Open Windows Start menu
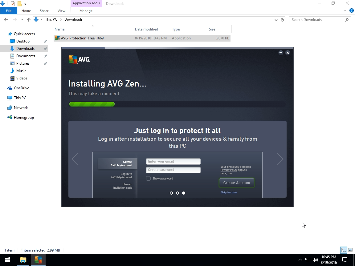 click(7, 260)
